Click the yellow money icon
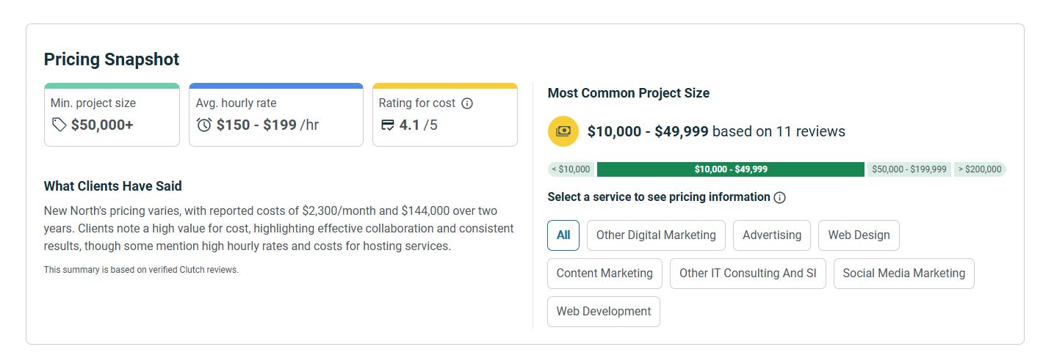The height and width of the screenshot is (352, 1043). point(563,131)
